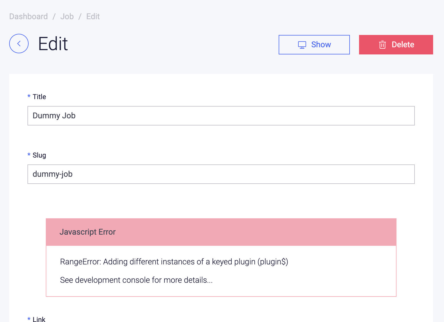Open the Dashboard breadcrumb link
The width and height of the screenshot is (444, 322).
click(28, 16)
